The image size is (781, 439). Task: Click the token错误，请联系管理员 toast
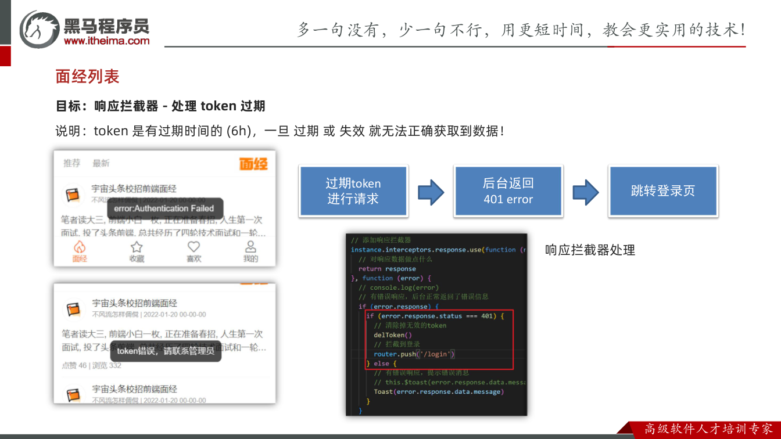(166, 351)
